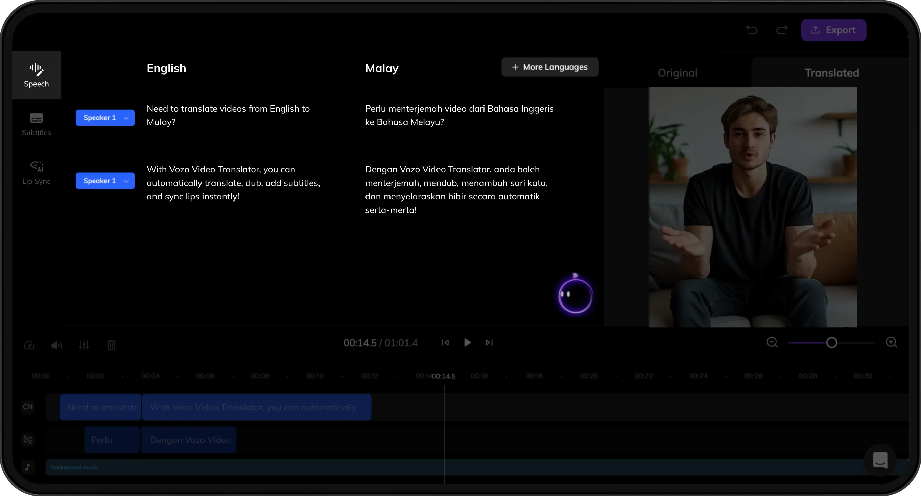The image size is (921, 496).
Task: Undo the last action
Action: tap(752, 30)
